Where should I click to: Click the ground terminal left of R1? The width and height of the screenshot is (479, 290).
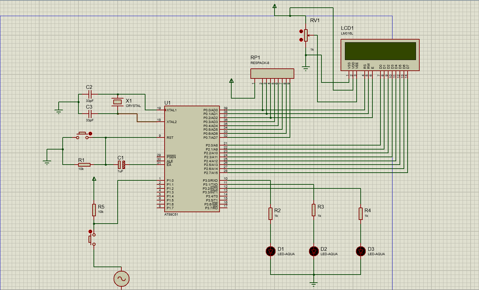[47, 162]
